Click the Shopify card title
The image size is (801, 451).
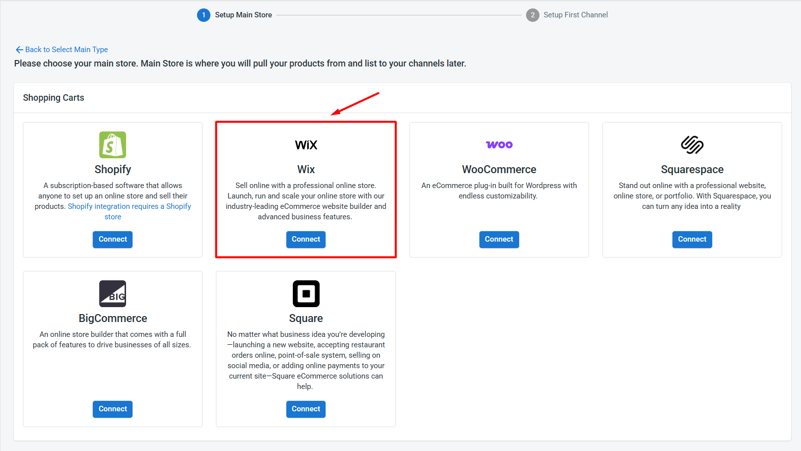tap(113, 169)
